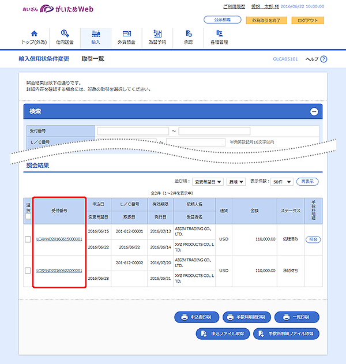Check the row LCAMND20160622000001 checkbox
The height and width of the screenshot is (364, 346).
[28, 271]
